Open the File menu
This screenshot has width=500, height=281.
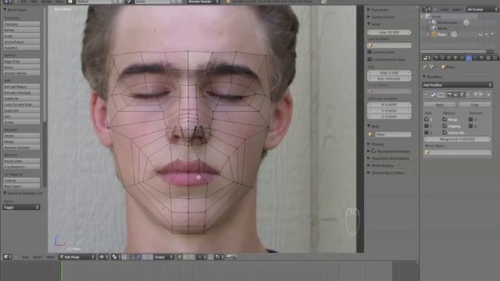tap(24, 2)
